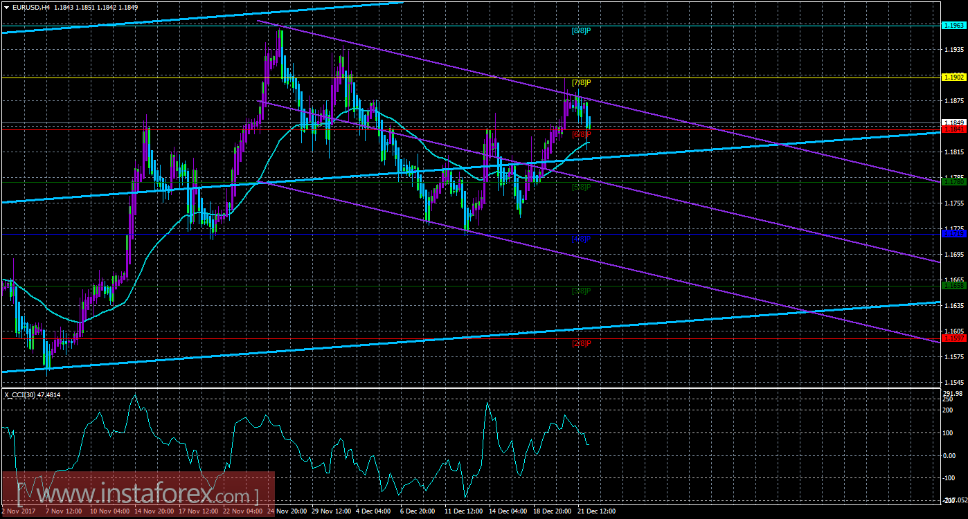Click the 1.1575 price scale value
The image size is (968, 519).
pos(953,358)
